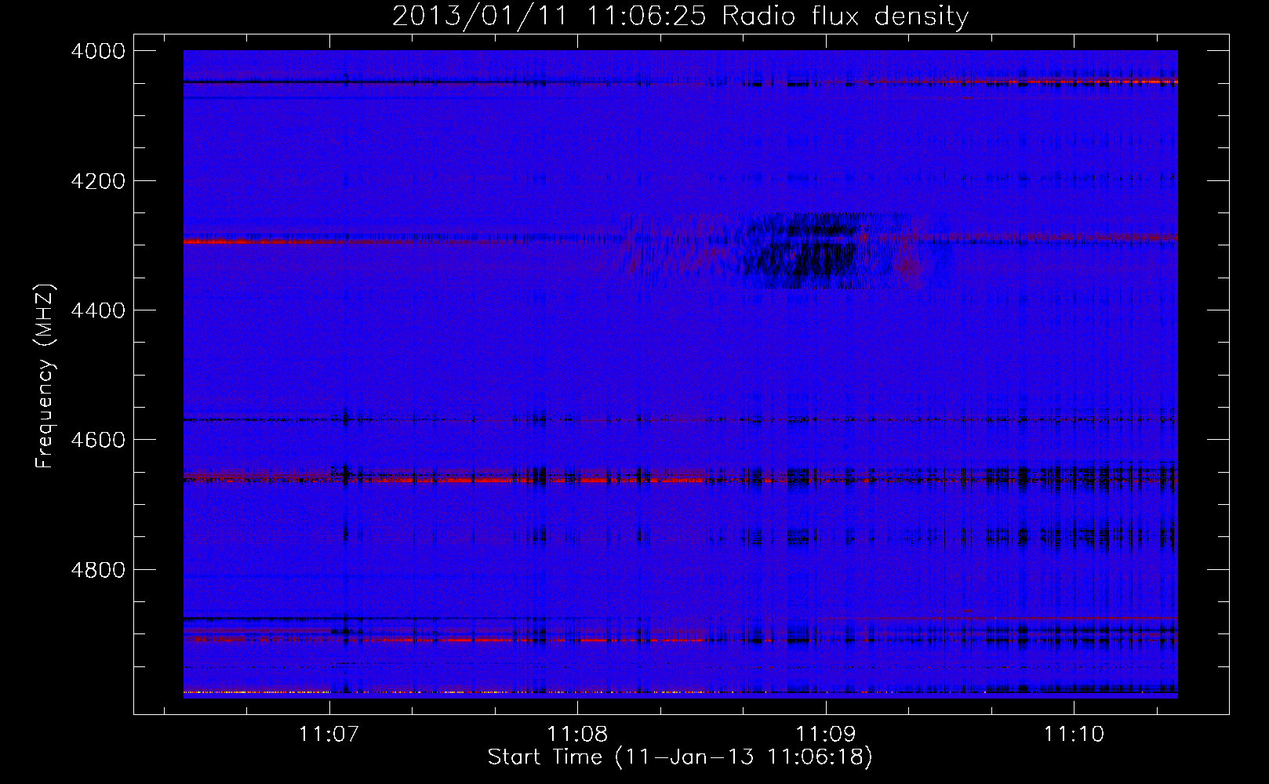Click the 4000 frequency tick label
Screen dimensions: 1269x784
pos(98,51)
